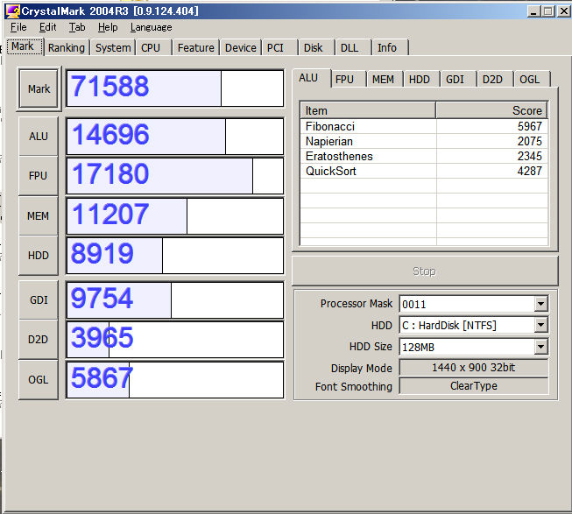Select the OGL results tab
The image size is (572, 514).
(x=529, y=79)
